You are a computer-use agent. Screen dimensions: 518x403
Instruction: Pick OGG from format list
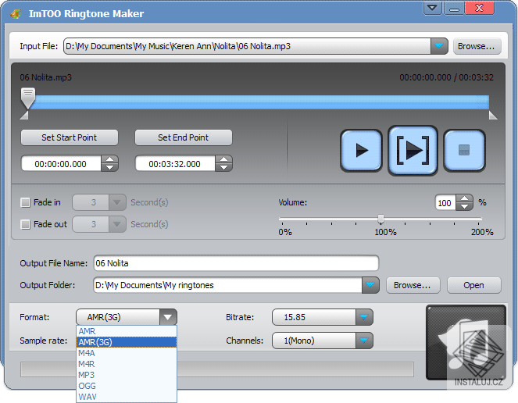pos(127,386)
